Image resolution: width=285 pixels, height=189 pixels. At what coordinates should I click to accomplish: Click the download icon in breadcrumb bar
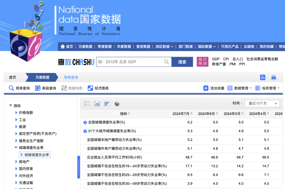262,77
